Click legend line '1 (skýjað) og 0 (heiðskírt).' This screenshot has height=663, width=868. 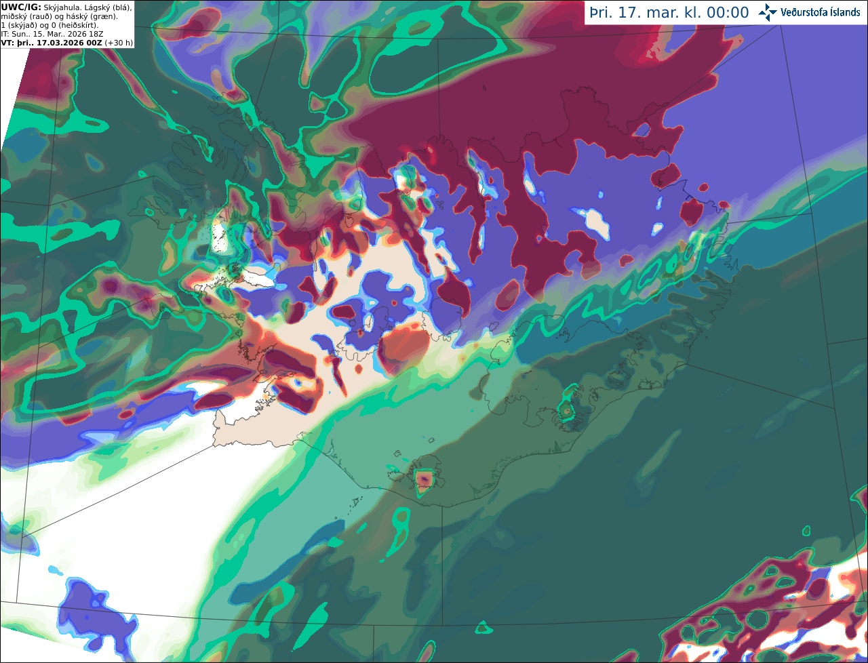tap(50, 25)
